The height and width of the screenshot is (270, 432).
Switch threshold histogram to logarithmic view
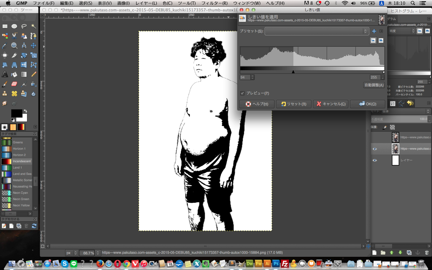(x=381, y=40)
